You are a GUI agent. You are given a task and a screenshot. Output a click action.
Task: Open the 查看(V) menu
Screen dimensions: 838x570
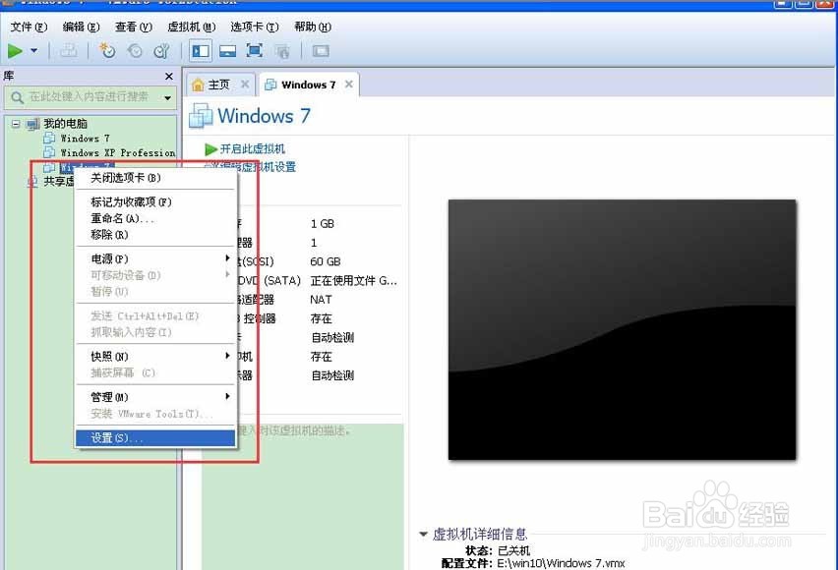[x=134, y=27]
